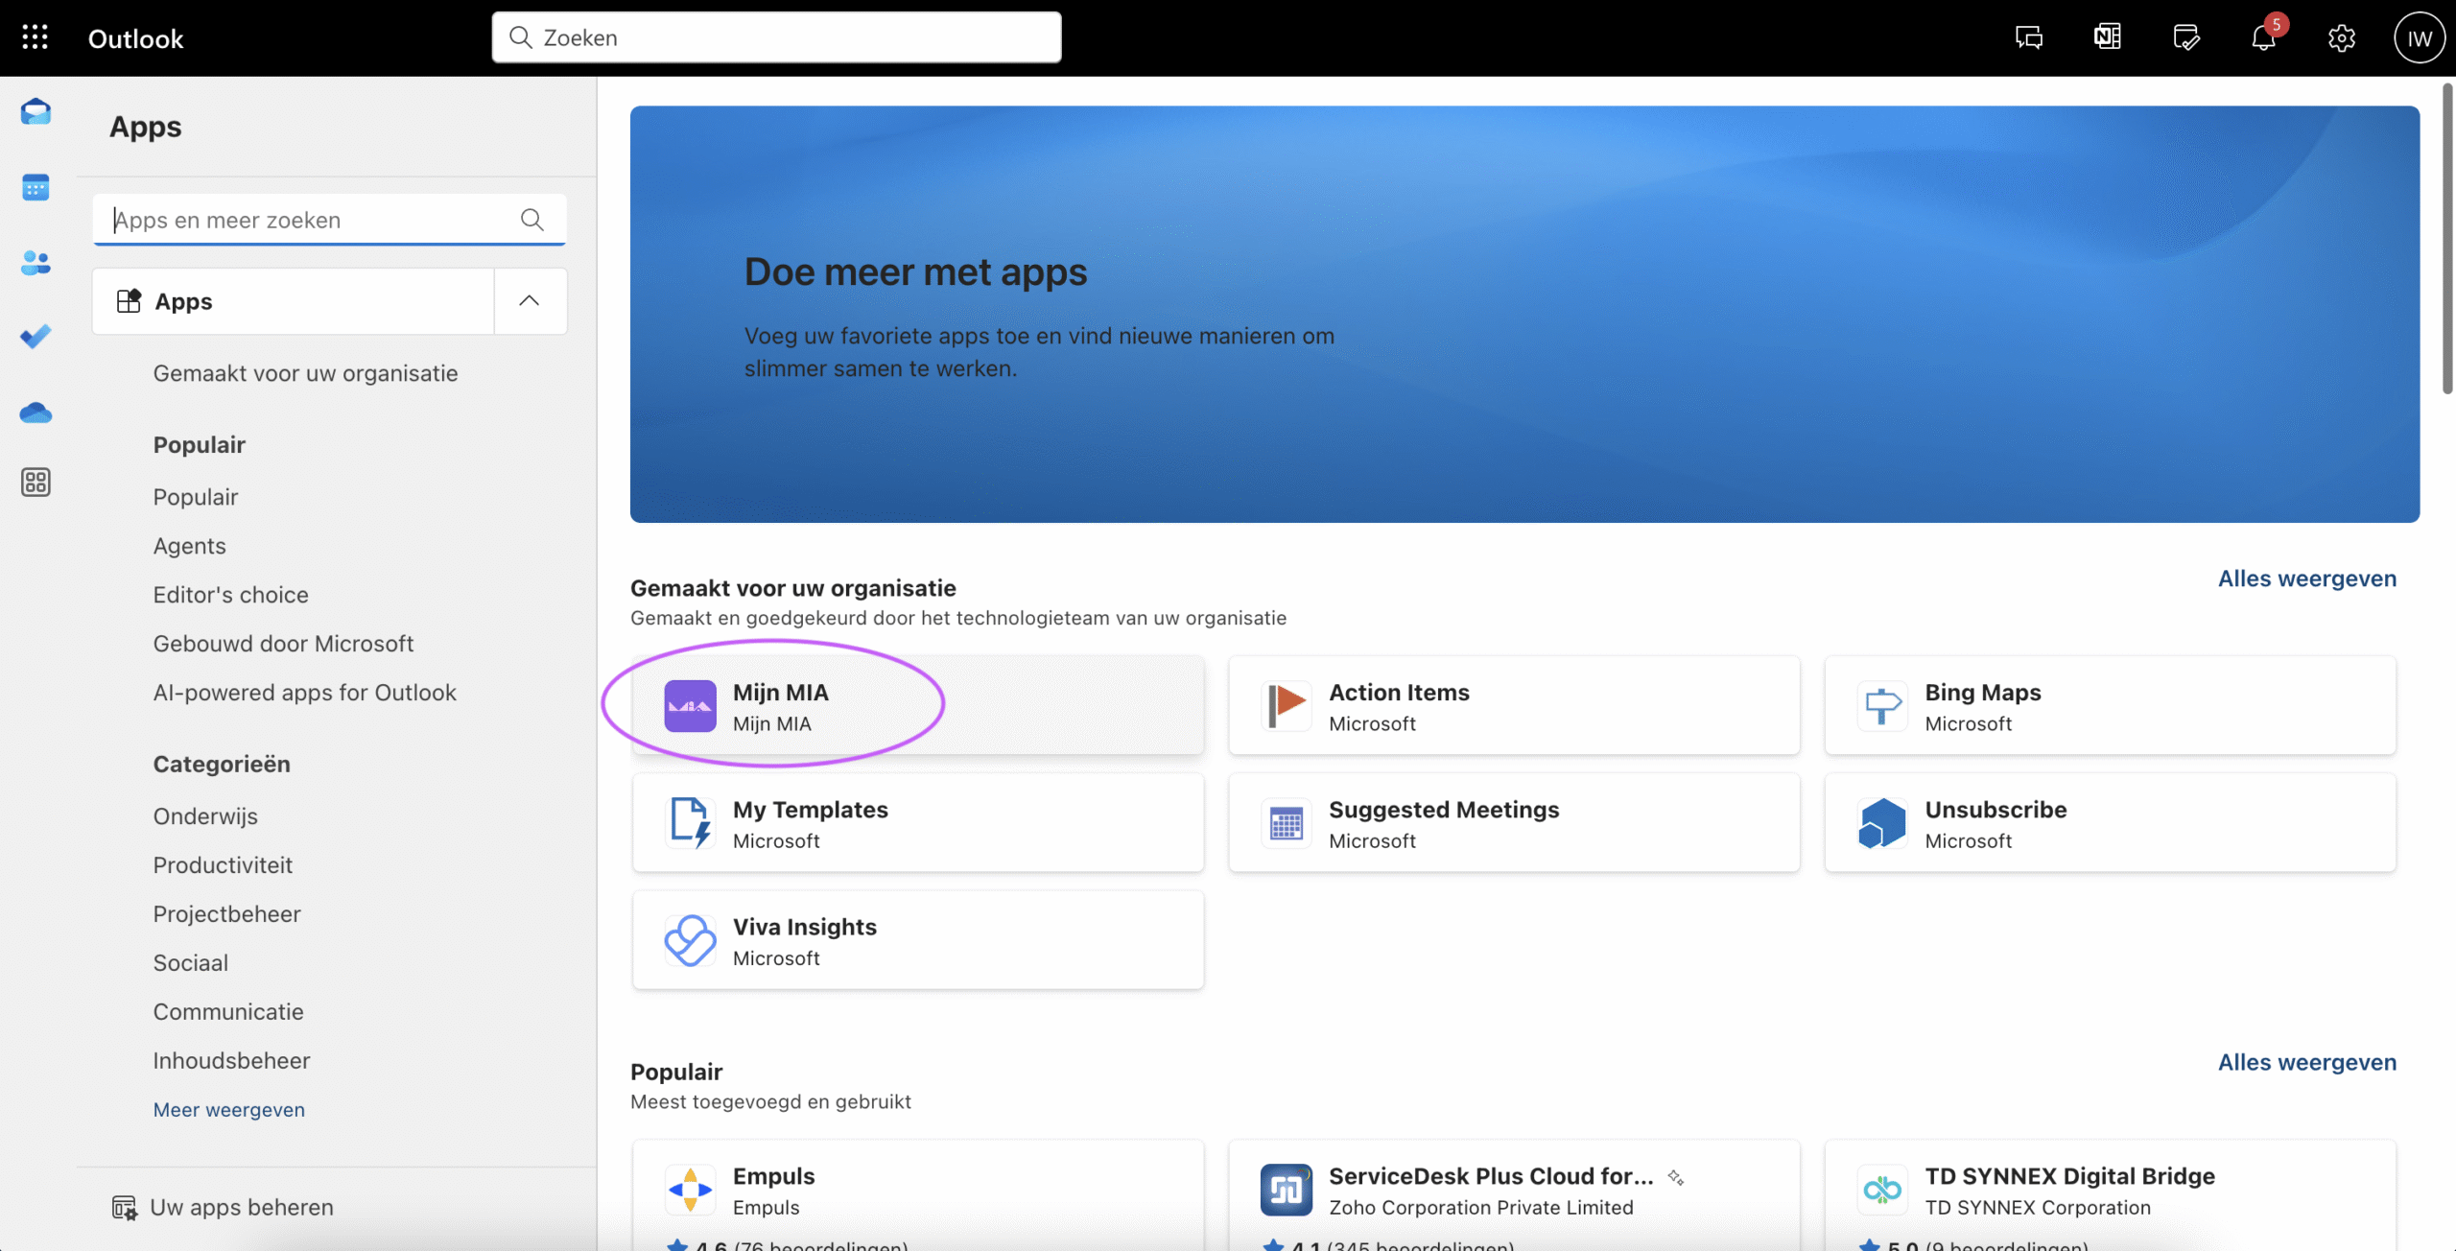
Task: Open the settings gear icon
Action: tap(2341, 38)
